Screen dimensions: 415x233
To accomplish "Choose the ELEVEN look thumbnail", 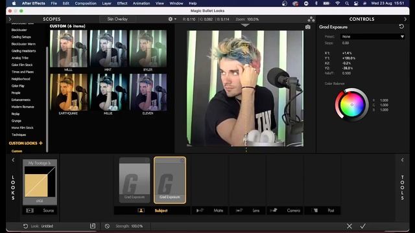I will pyautogui.click(x=148, y=92).
